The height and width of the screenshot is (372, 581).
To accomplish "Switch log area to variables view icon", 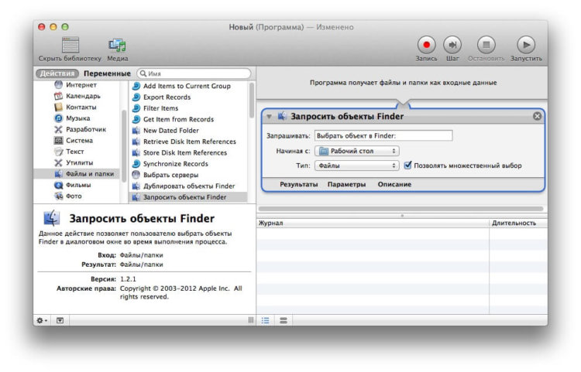I will click(284, 320).
